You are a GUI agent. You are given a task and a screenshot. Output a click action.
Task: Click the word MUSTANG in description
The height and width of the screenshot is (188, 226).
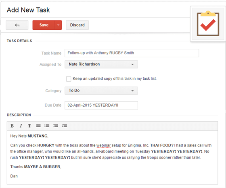[38, 136]
